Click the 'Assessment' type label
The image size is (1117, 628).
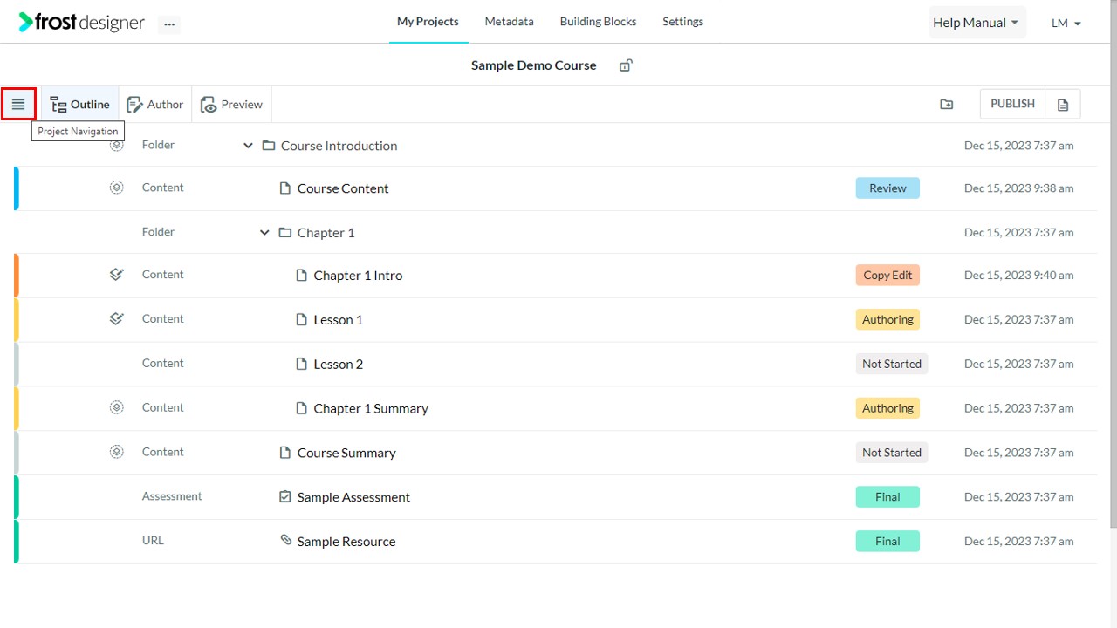172,496
